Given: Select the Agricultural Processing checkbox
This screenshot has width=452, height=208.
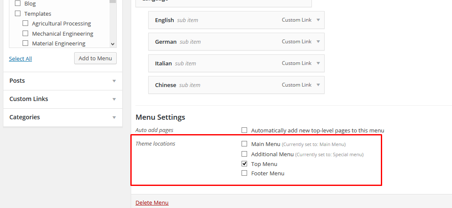Looking at the screenshot, I should click(x=26, y=23).
